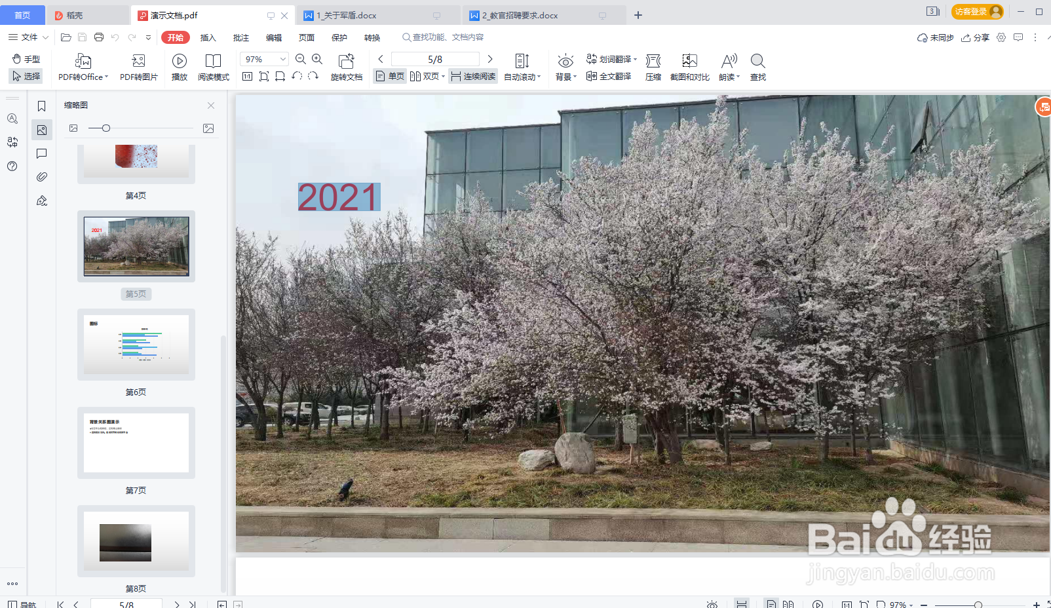Open bookmark panel in sidebar
The width and height of the screenshot is (1051, 608).
tap(41, 106)
